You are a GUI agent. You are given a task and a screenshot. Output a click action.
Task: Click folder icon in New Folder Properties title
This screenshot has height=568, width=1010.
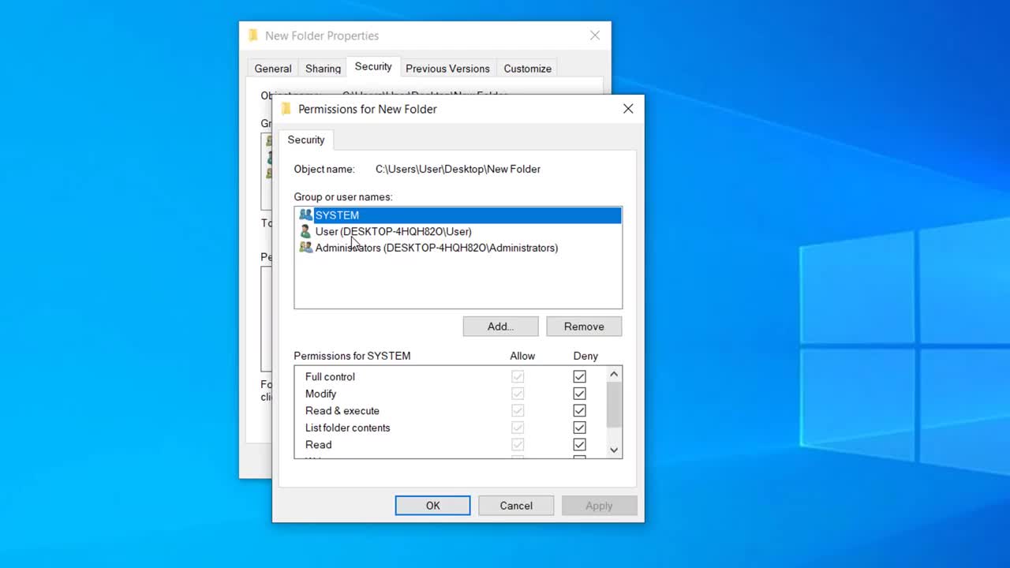point(253,35)
